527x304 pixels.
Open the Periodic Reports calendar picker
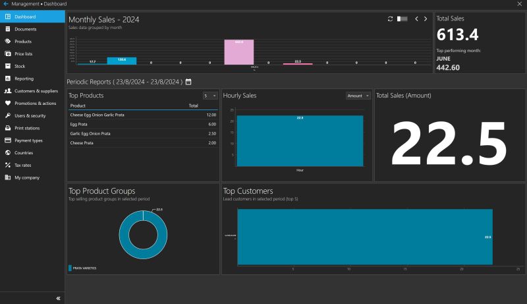point(188,82)
